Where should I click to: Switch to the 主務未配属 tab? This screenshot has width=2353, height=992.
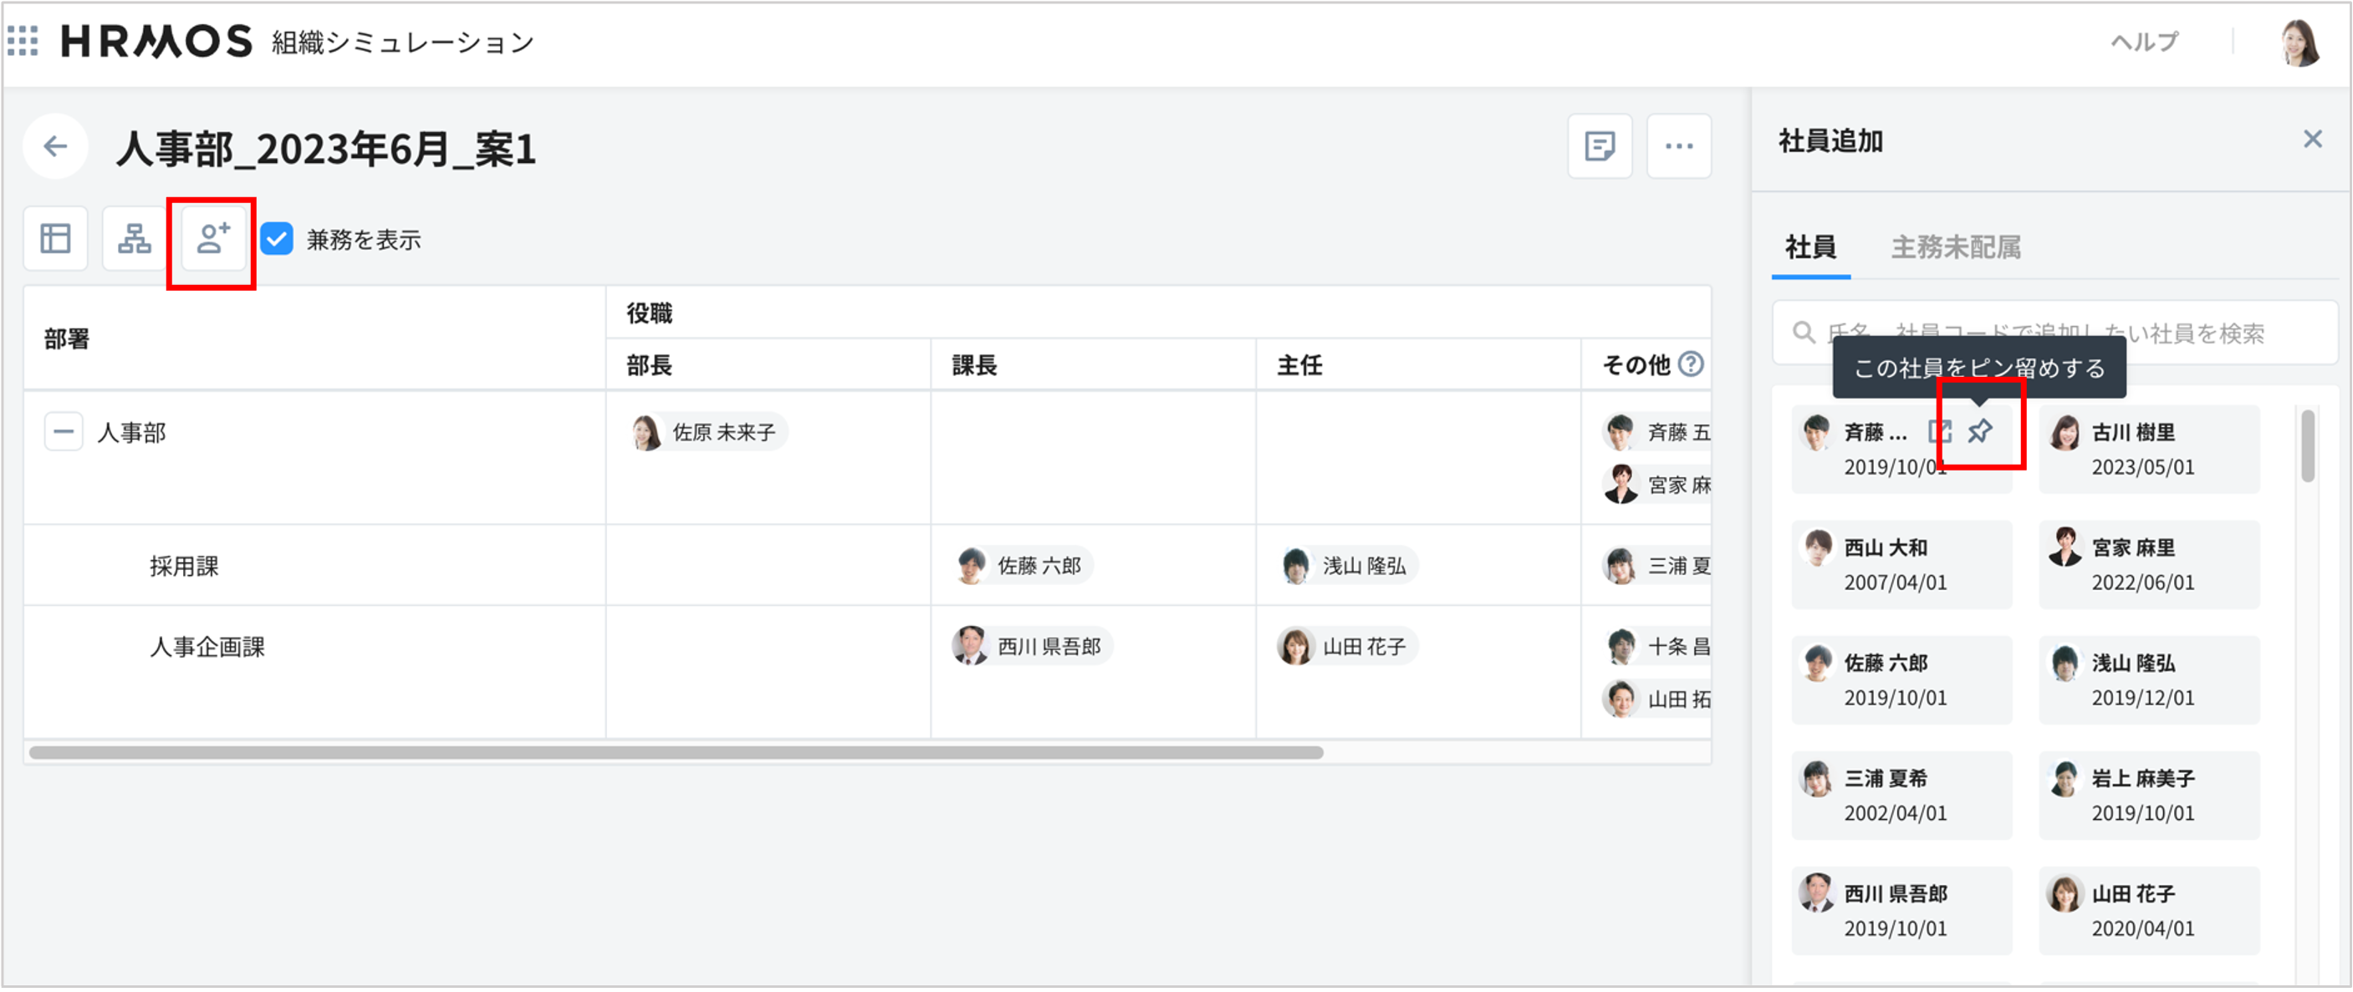click(x=1955, y=247)
